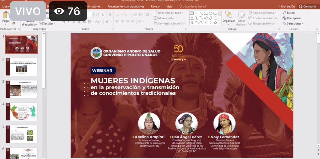The height and width of the screenshot is (159, 320).
Task: Choose the oval shape in gallery
Action: pyautogui.click(x=211, y=13)
